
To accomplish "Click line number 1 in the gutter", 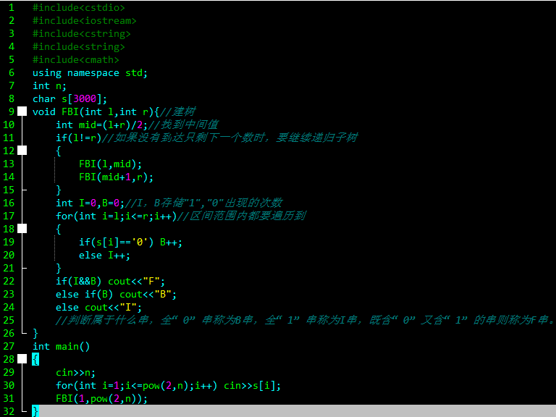I will [x=12, y=7].
